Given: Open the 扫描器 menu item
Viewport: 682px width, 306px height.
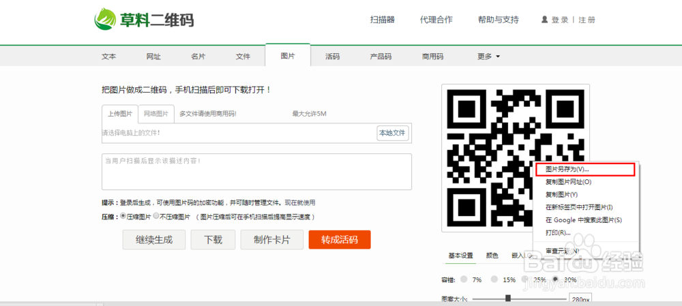Looking at the screenshot, I should (x=383, y=20).
